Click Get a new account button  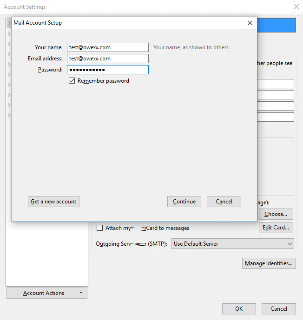pyautogui.click(x=53, y=202)
